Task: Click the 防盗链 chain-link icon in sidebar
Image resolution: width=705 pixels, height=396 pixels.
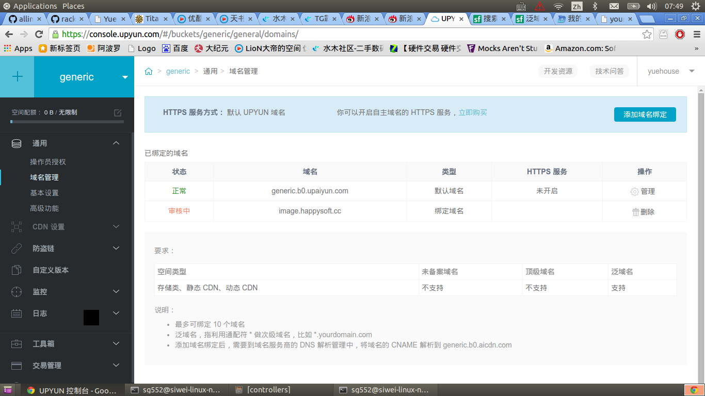Action: [x=17, y=248]
